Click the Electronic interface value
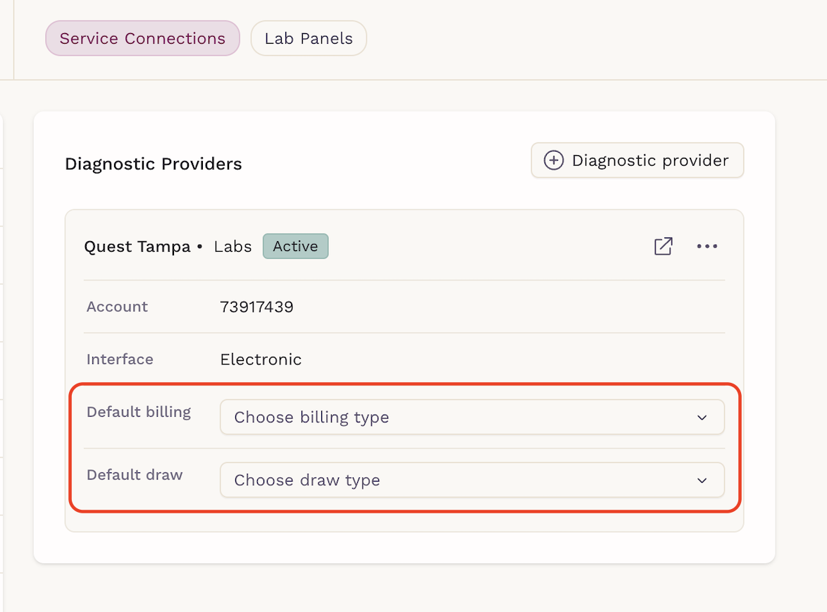The height and width of the screenshot is (612, 827). point(261,360)
